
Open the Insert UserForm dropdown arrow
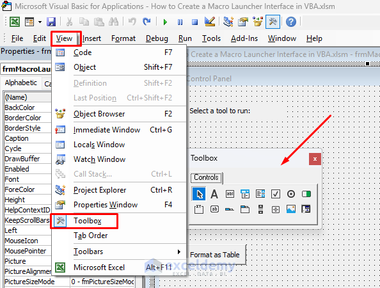(40, 22)
